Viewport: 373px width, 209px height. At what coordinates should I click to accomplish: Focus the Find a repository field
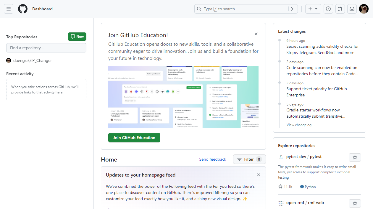tap(46, 48)
